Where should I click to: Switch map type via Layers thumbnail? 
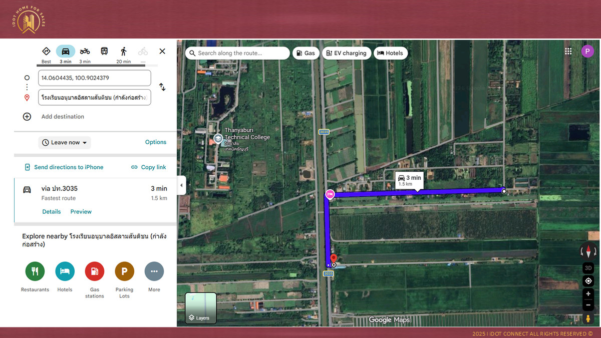click(x=201, y=308)
